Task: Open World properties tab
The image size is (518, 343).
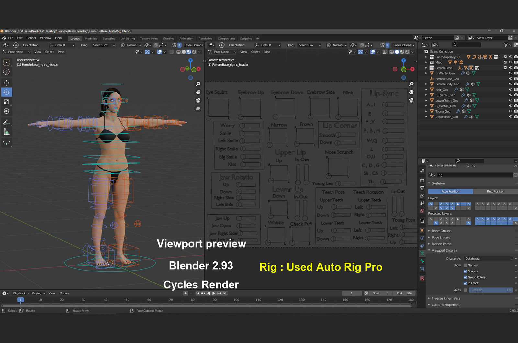Action: (422, 211)
